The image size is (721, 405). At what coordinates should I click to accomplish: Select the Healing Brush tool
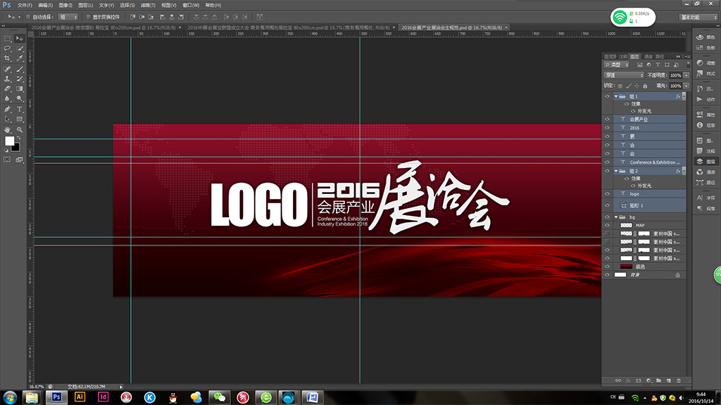coord(7,69)
